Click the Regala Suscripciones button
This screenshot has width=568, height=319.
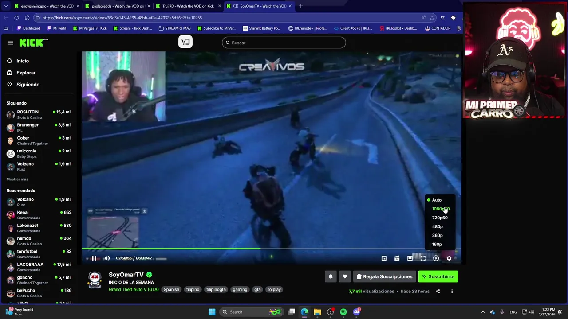[x=384, y=276]
